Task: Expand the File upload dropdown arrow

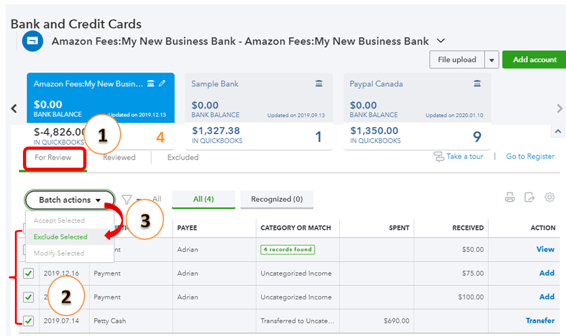Action: (x=491, y=60)
